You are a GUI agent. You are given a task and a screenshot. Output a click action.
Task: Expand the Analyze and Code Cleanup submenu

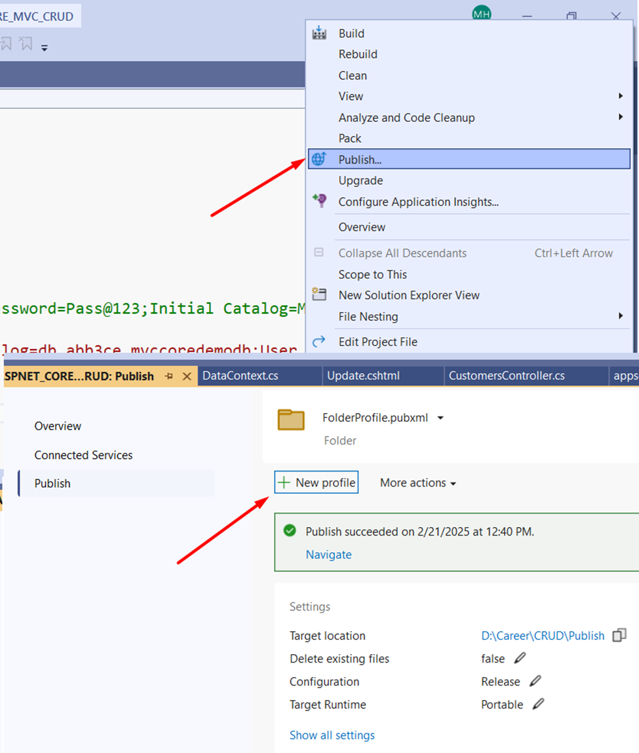[620, 117]
